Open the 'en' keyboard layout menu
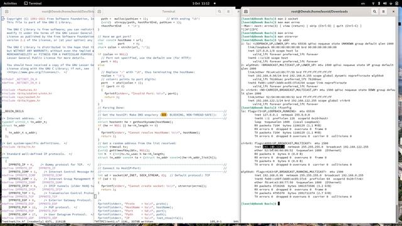 pyautogui.click(x=363, y=3)
